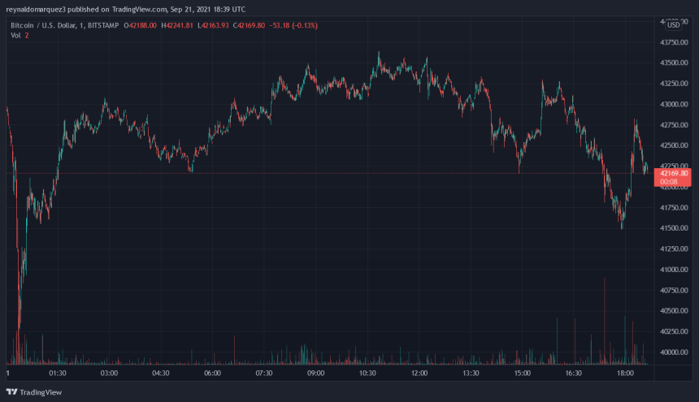The image size is (699, 402).
Task: Click the TradingView logo at the bottom
Action: (34, 392)
